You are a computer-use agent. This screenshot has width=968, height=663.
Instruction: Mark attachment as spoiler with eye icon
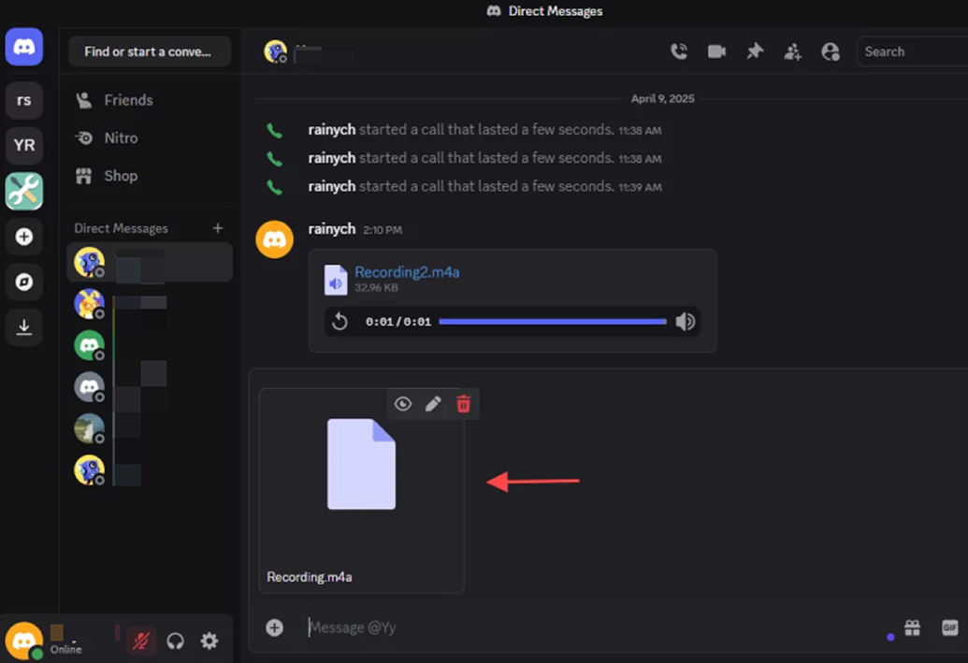(x=403, y=404)
